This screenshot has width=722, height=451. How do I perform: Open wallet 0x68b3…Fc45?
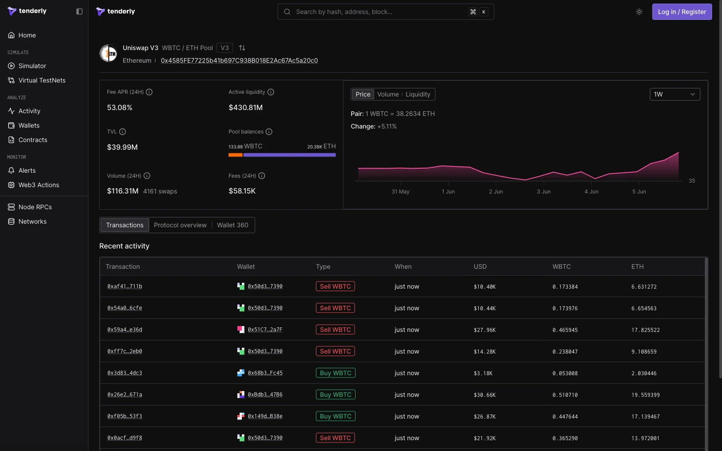tap(265, 373)
